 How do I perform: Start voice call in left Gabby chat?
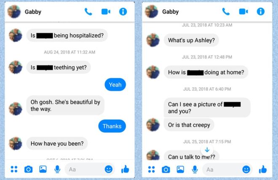(x=88, y=12)
